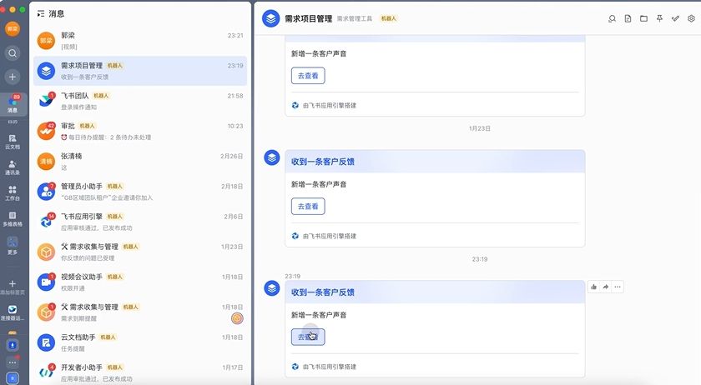This screenshot has width=701, height=385.
Task: Select the 需求项目管理 chat in list
Action: (x=140, y=71)
